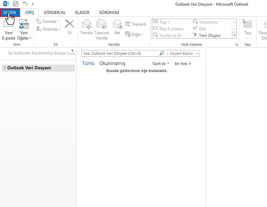
Task: Open the GÖRÜNÜM ribbon tab
Action: (109, 12)
